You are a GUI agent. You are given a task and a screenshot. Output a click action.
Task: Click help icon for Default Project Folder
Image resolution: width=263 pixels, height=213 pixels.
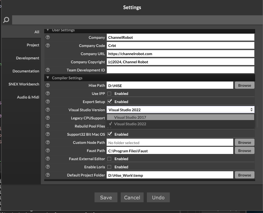(48, 175)
